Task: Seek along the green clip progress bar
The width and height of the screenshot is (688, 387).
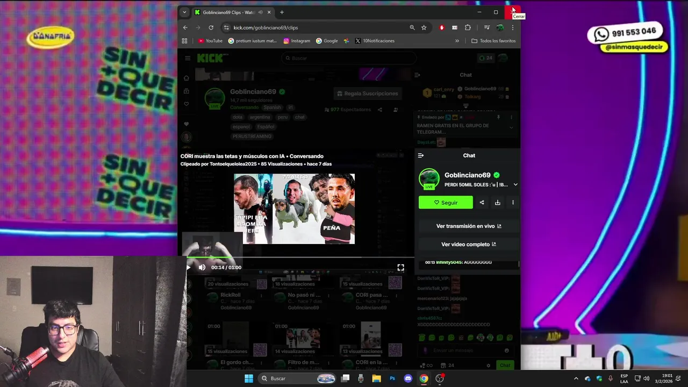Action: click(x=300, y=258)
